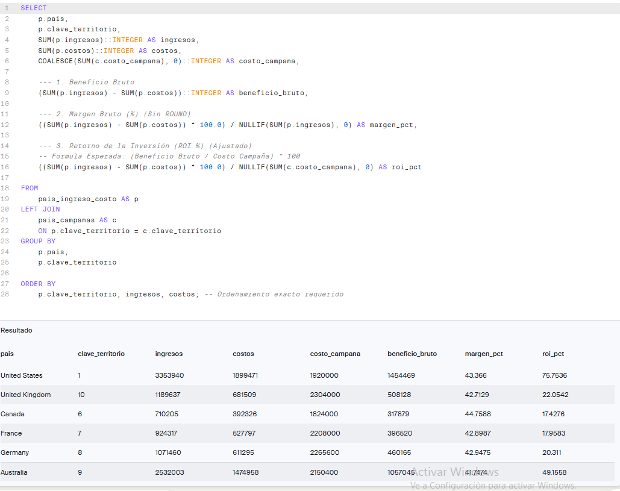Click the roi_pct alias on line 16
Viewport: 620px width, 491px height.
tap(407, 167)
